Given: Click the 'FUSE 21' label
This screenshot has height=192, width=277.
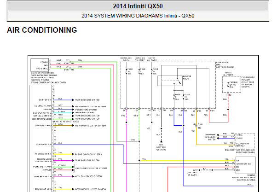Looking at the screenshot, I should [177, 97].
